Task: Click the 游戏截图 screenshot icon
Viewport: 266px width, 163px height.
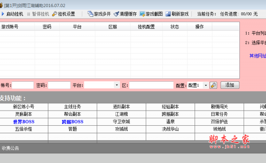Action: coord(142,14)
